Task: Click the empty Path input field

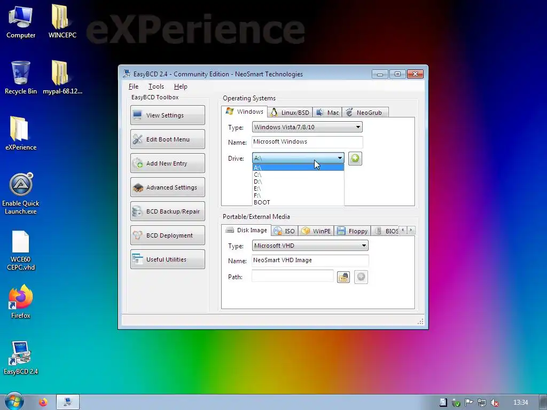Action: tap(292, 277)
